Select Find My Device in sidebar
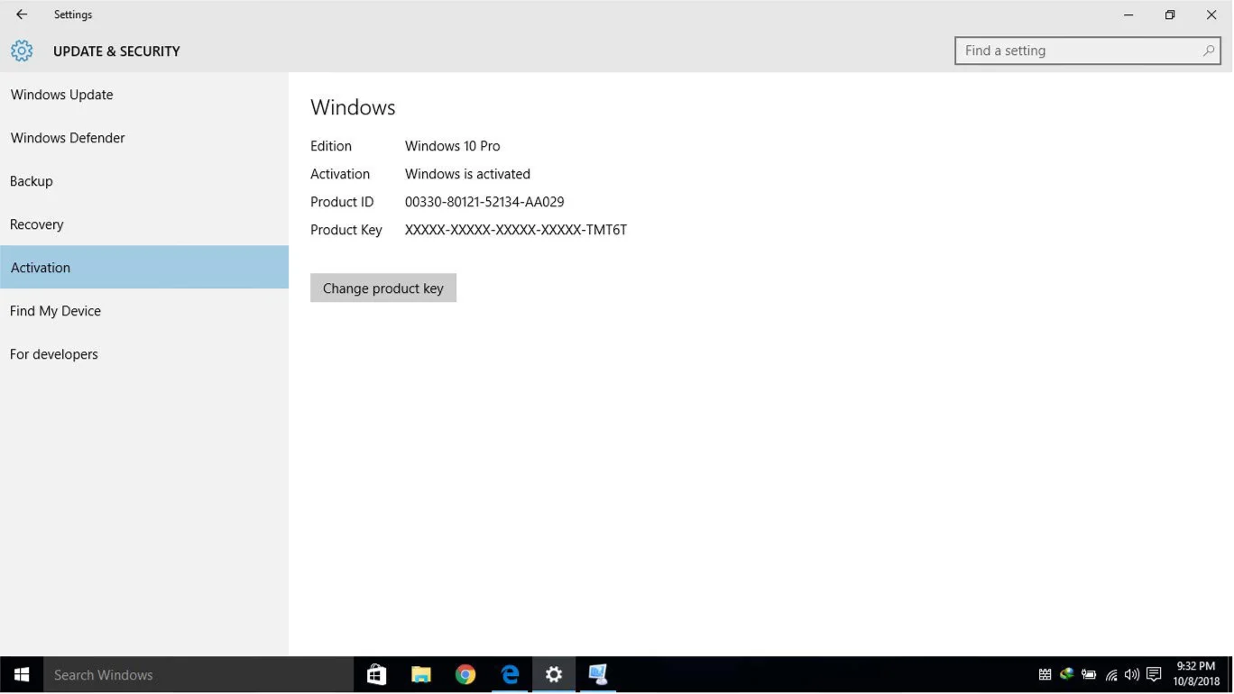This screenshot has width=1234, height=694. (55, 311)
